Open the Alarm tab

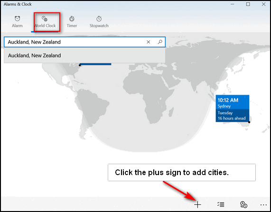coord(17,22)
